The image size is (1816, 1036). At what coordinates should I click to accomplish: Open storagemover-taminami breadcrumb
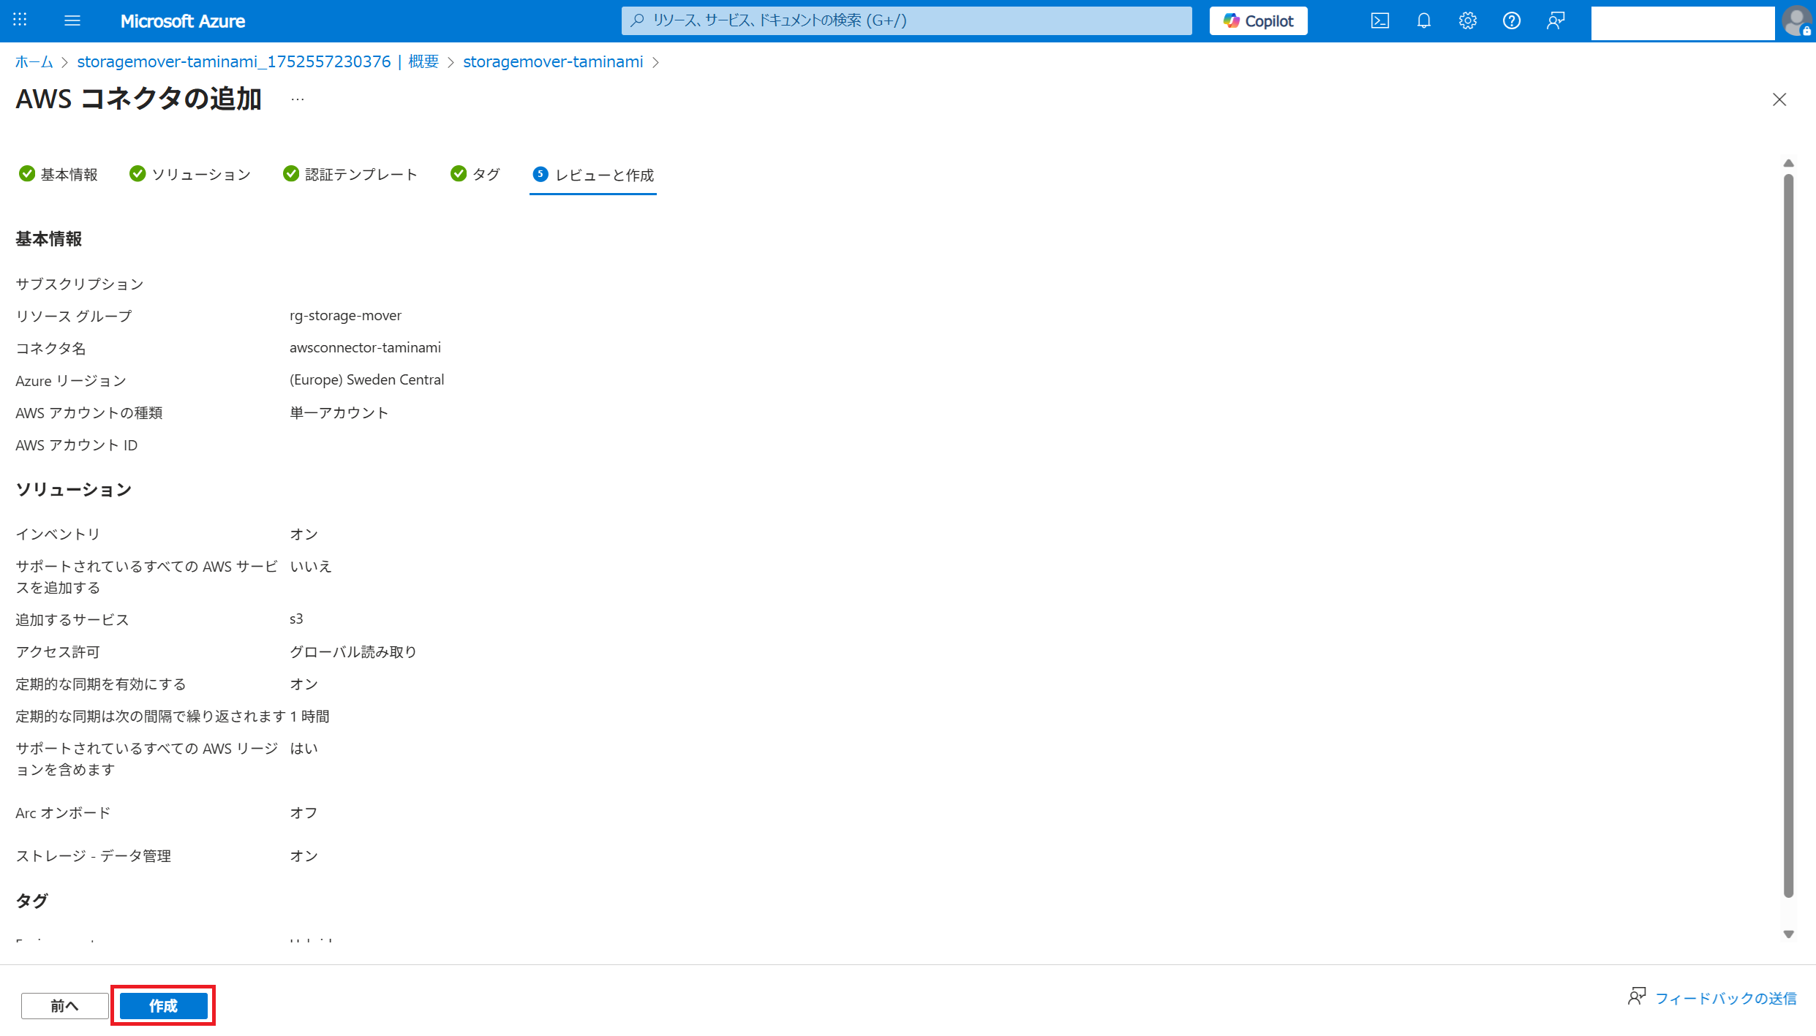coord(553,61)
